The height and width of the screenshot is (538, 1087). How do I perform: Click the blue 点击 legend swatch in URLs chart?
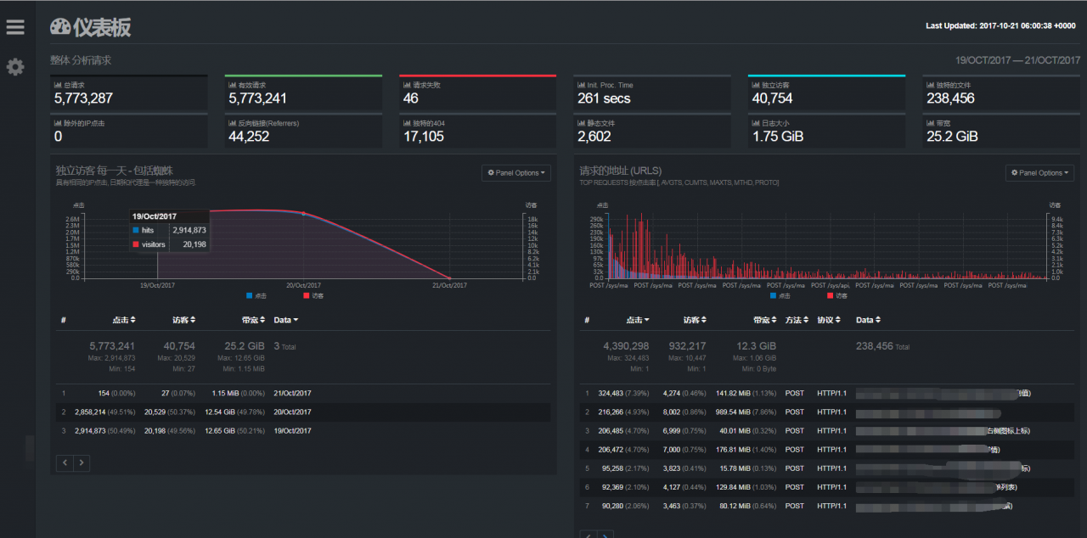click(773, 295)
